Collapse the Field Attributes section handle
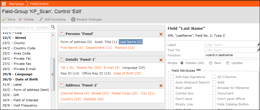This screenshot has width=260, height=110. (199, 70)
